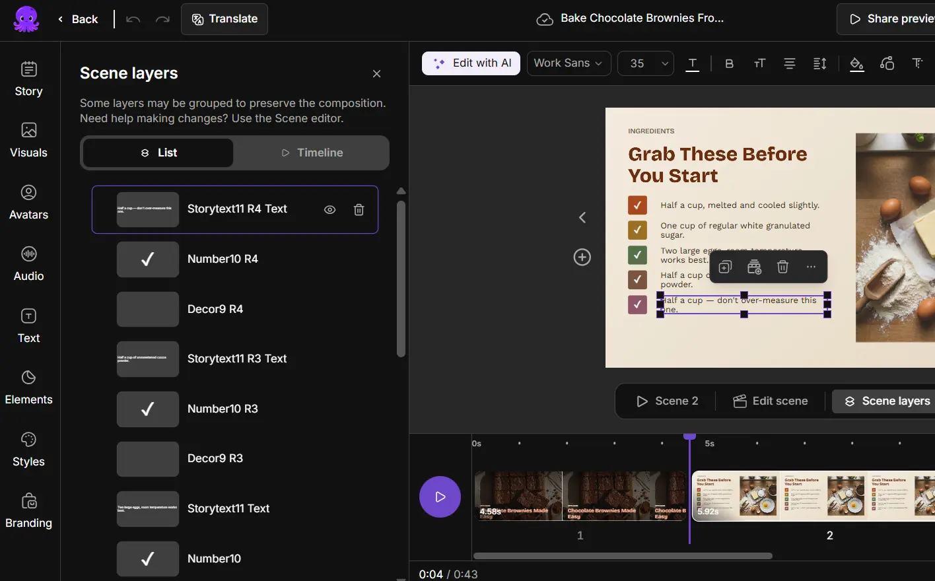
Task: Open line spacing options
Action: coord(819,63)
